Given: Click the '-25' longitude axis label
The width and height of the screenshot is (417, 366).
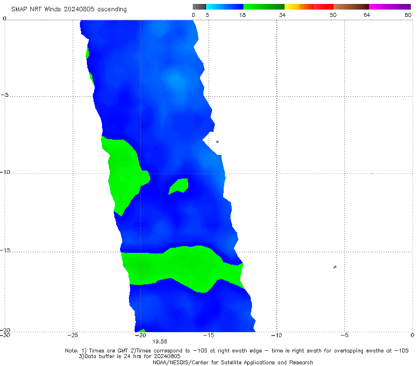Looking at the screenshot, I should click(x=73, y=335).
